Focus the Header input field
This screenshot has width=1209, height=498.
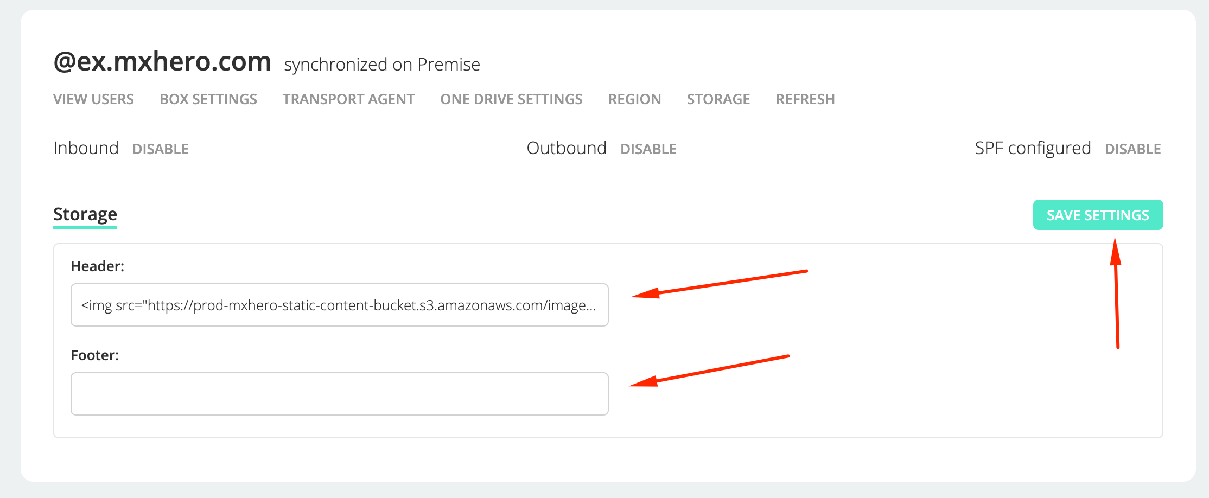tap(340, 305)
